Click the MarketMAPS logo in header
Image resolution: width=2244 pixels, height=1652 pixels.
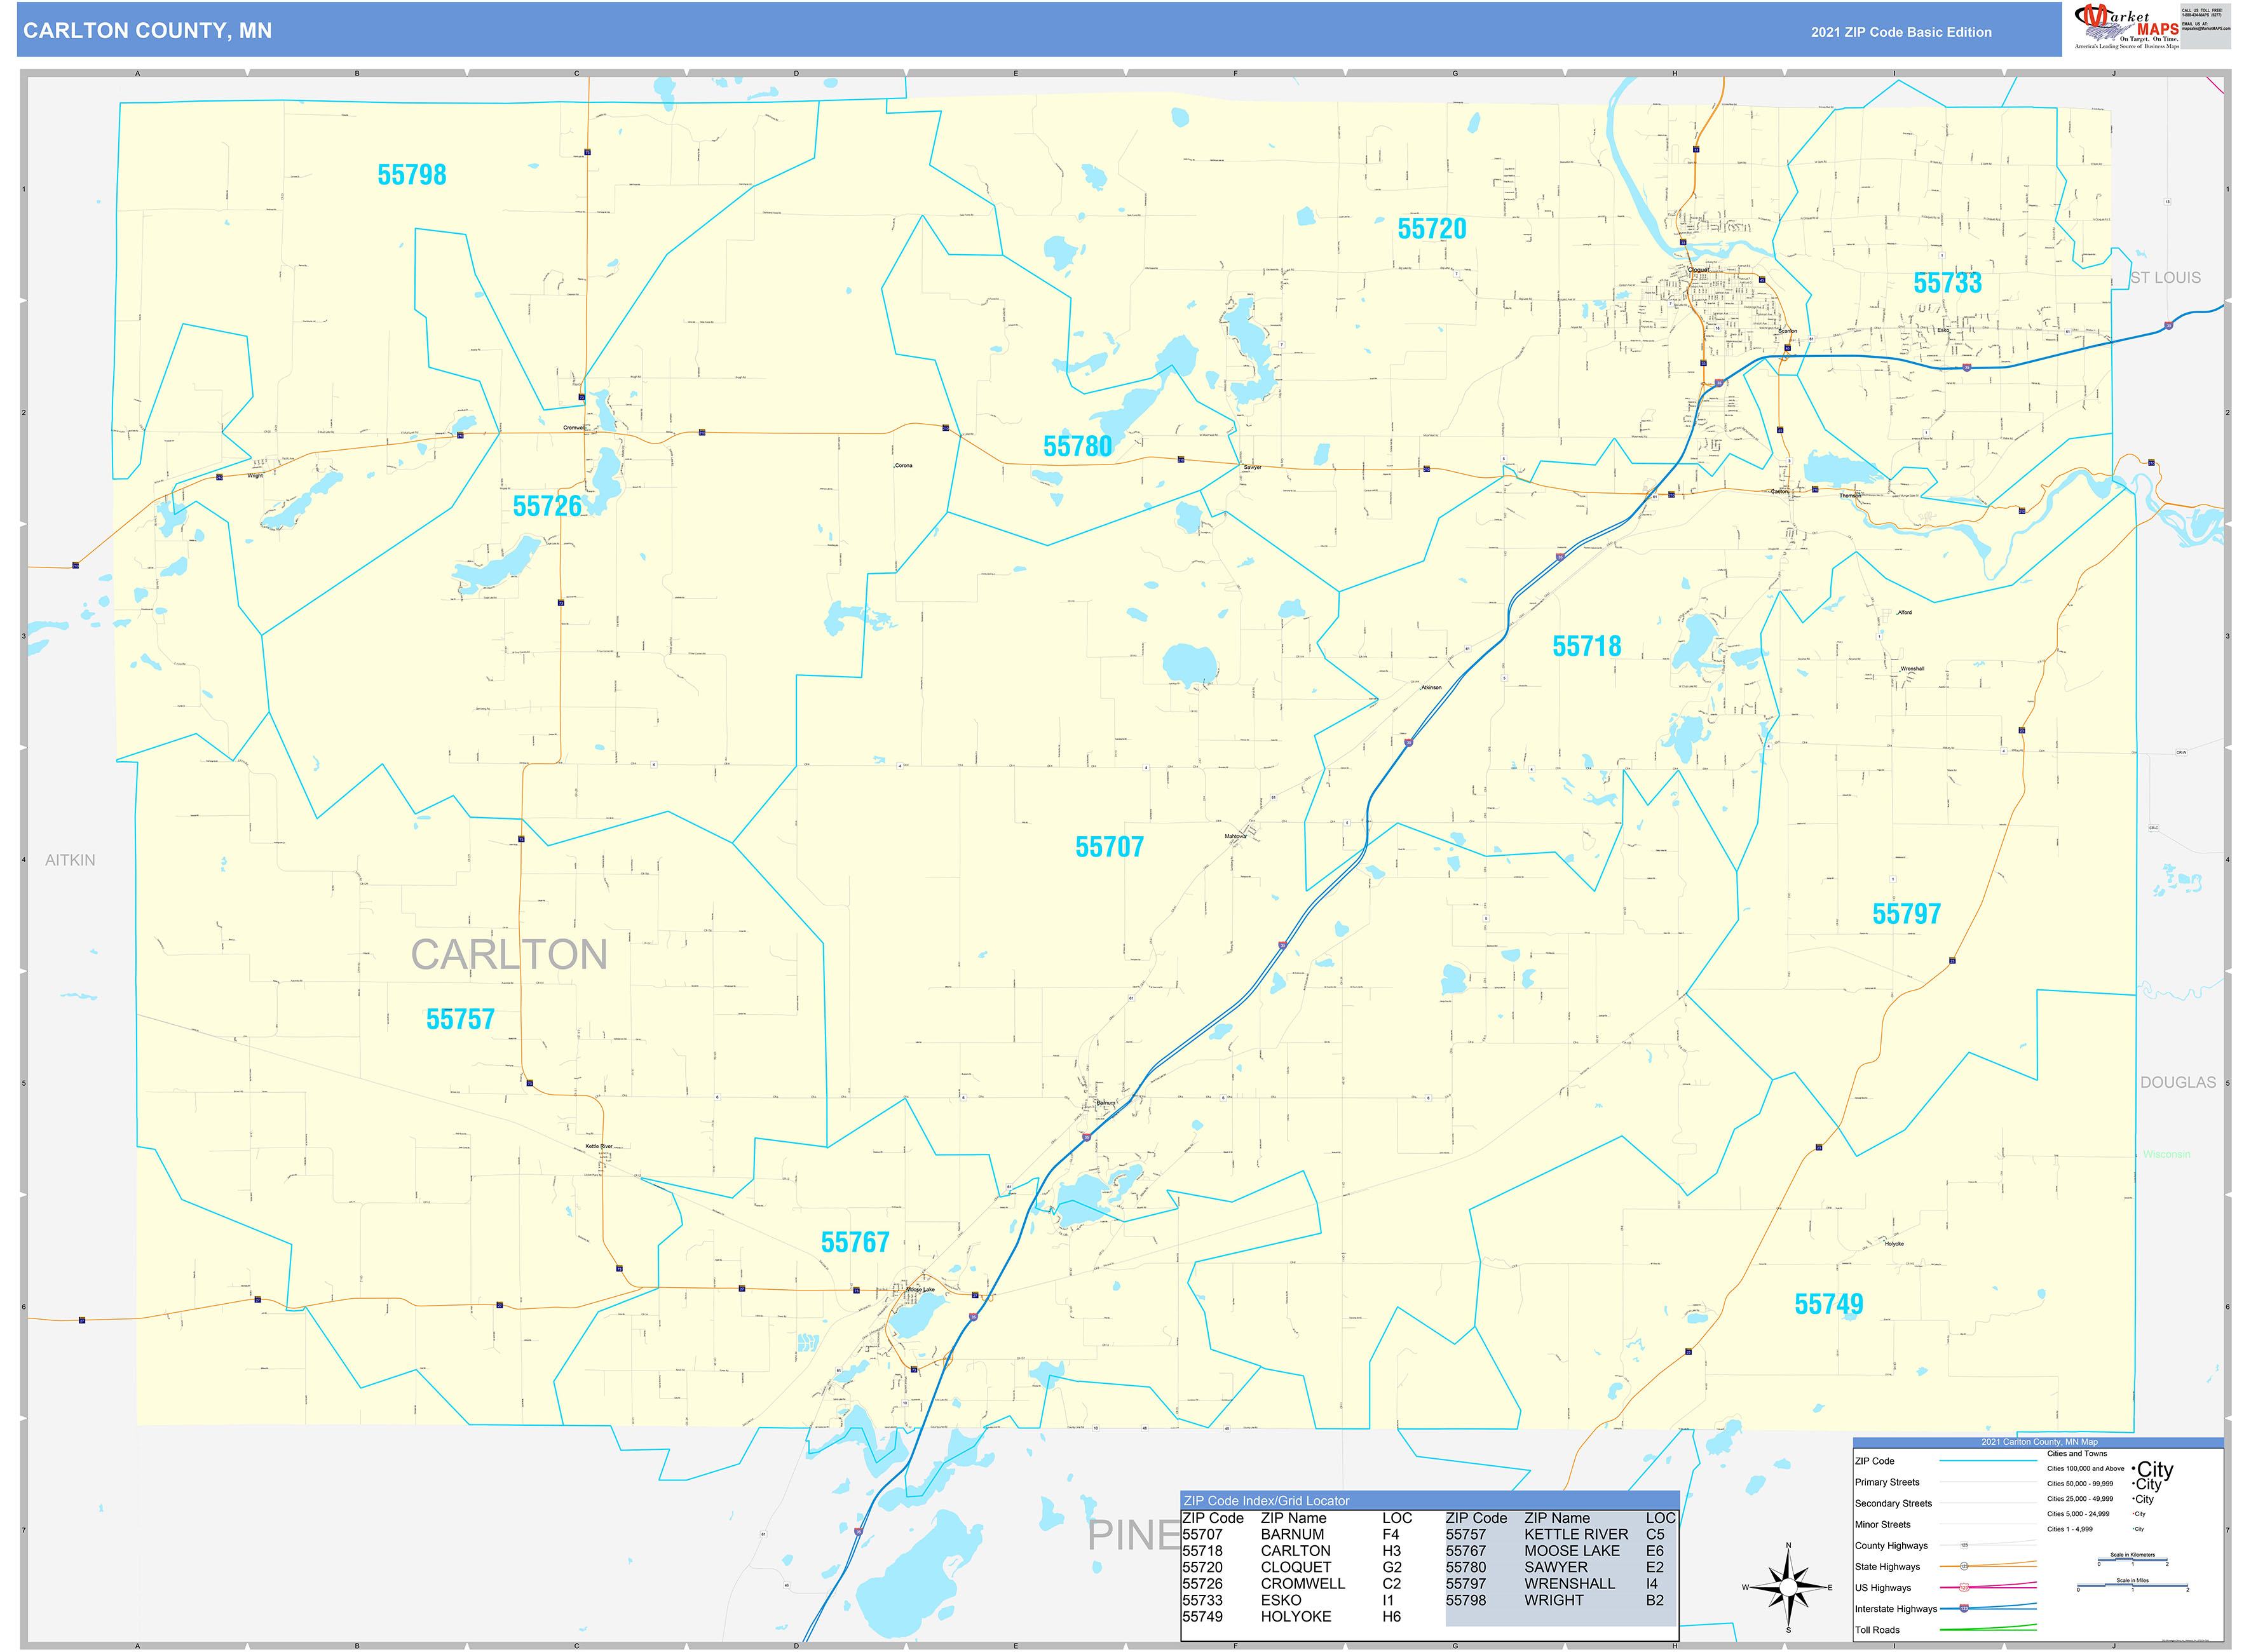(x=2126, y=27)
